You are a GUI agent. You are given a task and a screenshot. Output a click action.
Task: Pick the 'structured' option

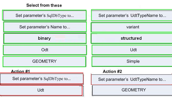[x=132, y=38]
